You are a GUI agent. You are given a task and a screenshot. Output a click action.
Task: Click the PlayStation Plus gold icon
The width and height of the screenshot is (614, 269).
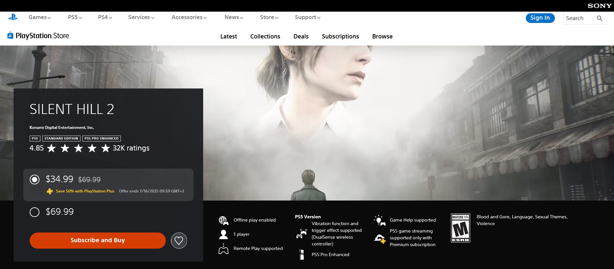point(50,191)
